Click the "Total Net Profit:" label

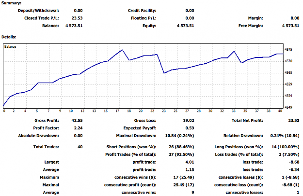[x=247, y=121]
